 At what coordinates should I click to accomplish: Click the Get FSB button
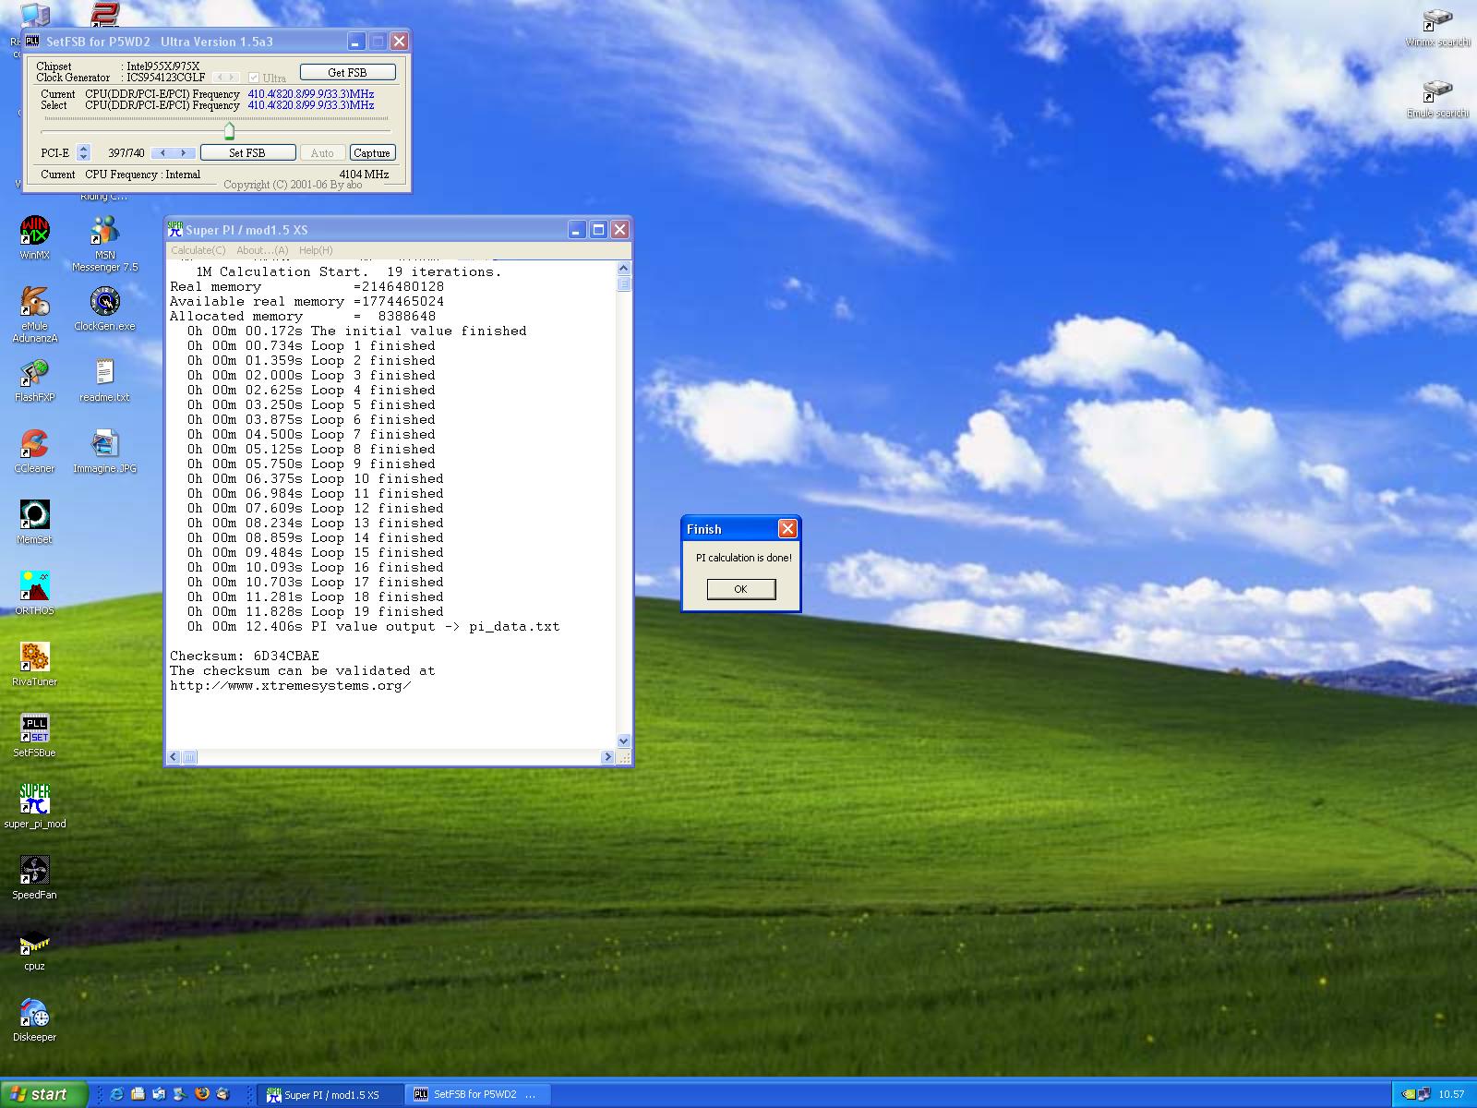coord(347,72)
